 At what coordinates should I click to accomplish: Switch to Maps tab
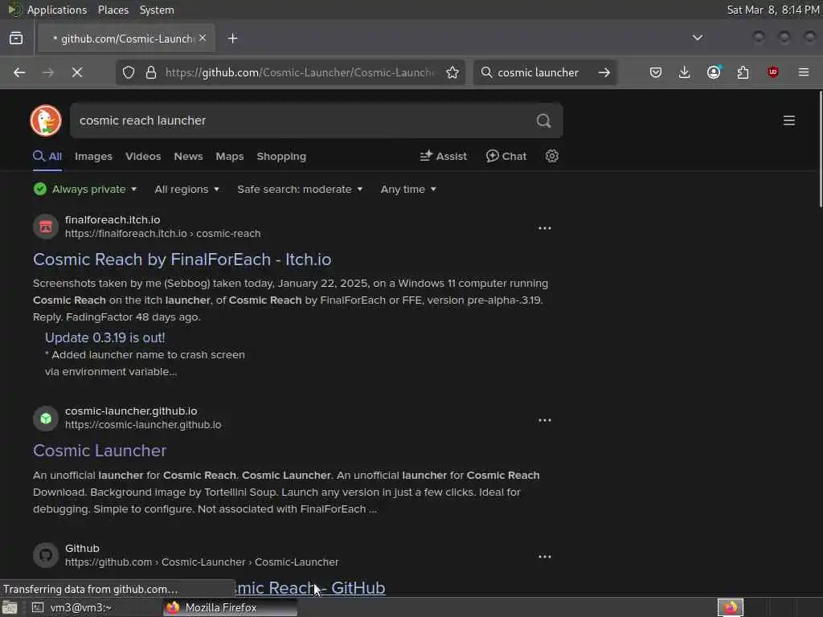[x=229, y=157]
